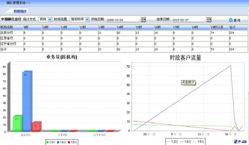Screen dimensions: 249x145
Task: Open the 统计方式 机构 dropdown
Action: point(45,19)
